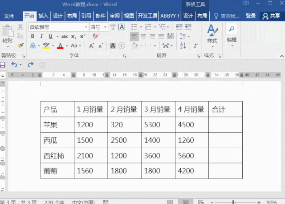Click the Redo arrow
Screen dimensions: 285x204
click(30, 64)
